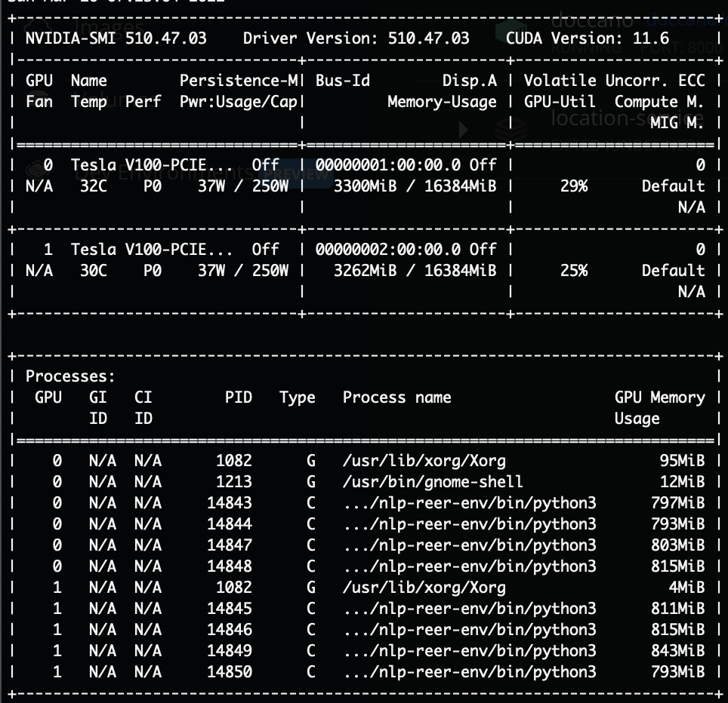Expand the Processes section listing
728x703 pixels.
[70, 376]
